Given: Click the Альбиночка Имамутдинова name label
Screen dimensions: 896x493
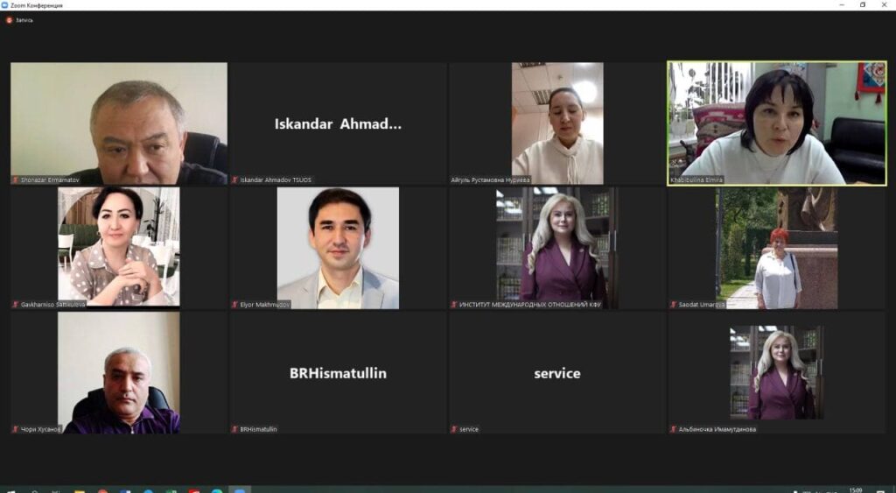Looking at the screenshot, I should [x=717, y=430].
